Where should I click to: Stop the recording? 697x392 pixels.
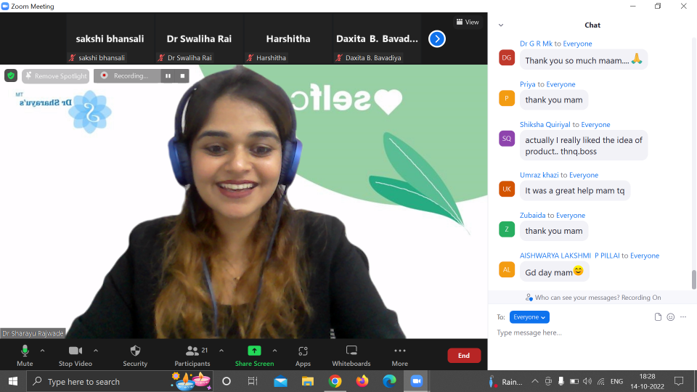182,75
